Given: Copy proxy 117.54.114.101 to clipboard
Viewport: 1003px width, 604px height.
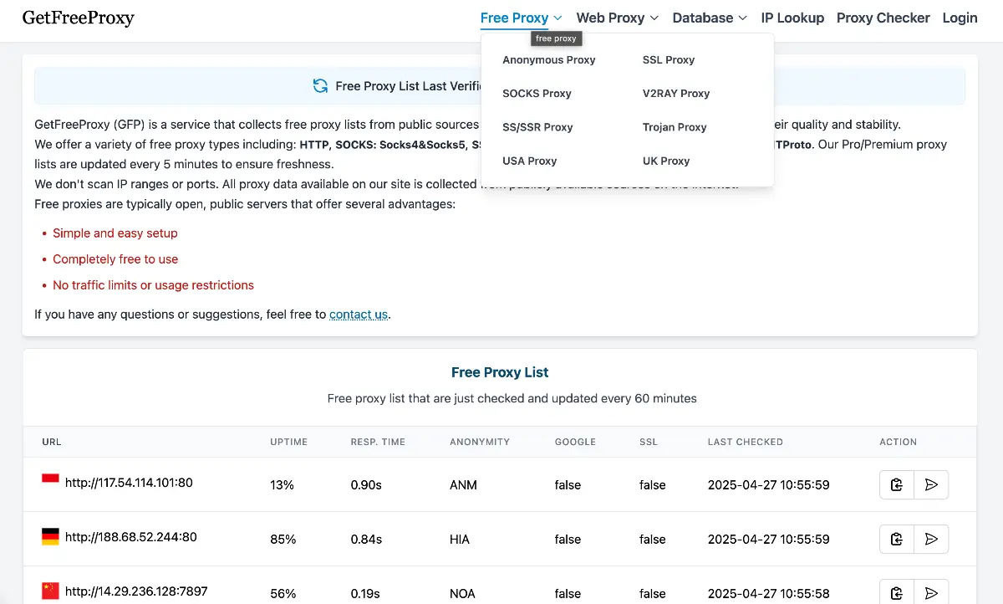Looking at the screenshot, I should pos(896,484).
